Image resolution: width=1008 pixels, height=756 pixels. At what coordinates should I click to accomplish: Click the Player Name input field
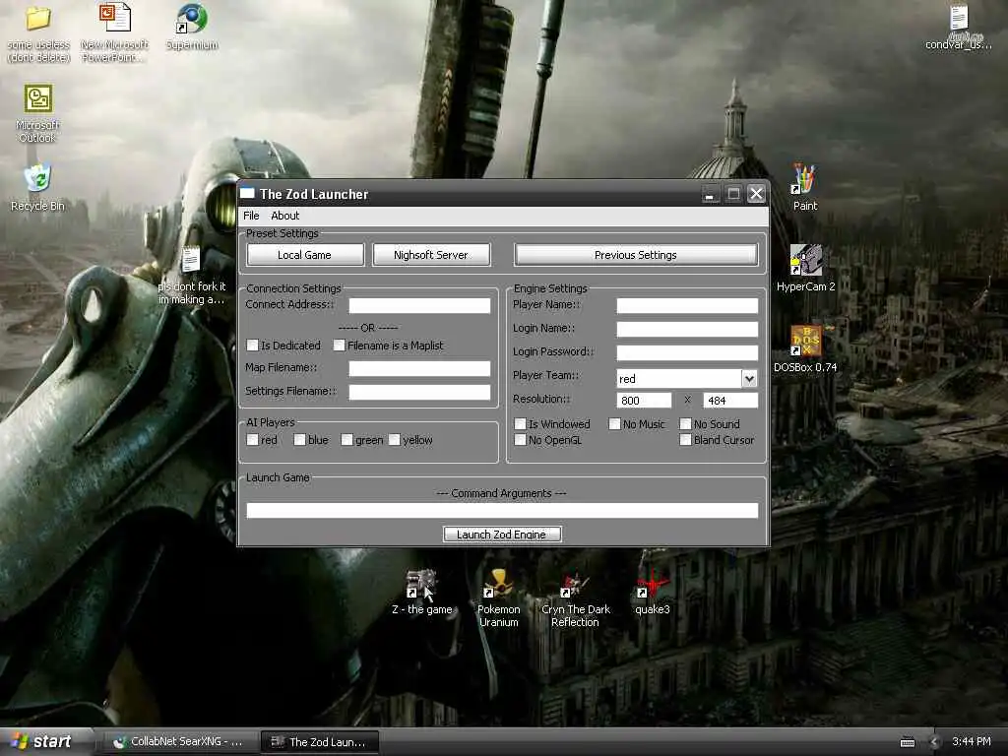(x=686, y=305)
